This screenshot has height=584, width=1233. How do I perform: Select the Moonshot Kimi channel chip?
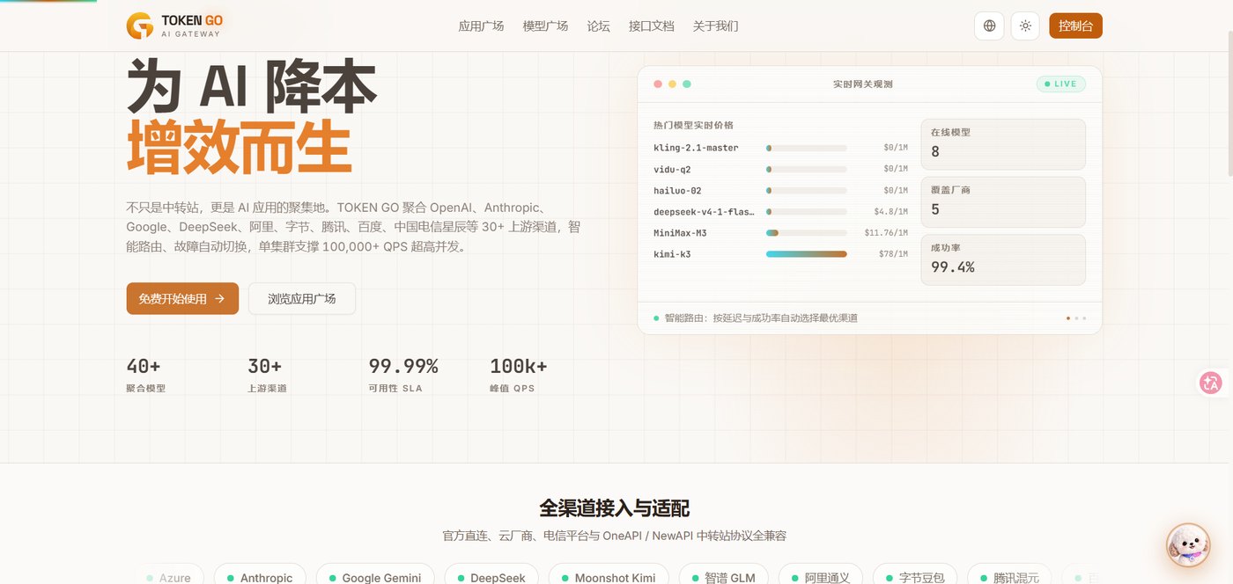tap(609, 577)
